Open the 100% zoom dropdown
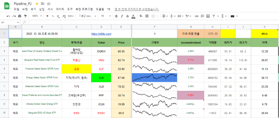 [37, 16]
